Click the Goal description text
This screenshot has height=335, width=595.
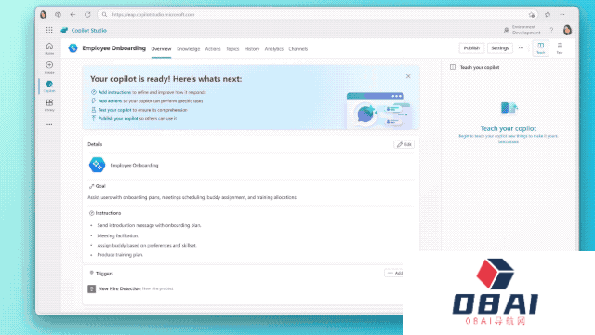point(192,197)
